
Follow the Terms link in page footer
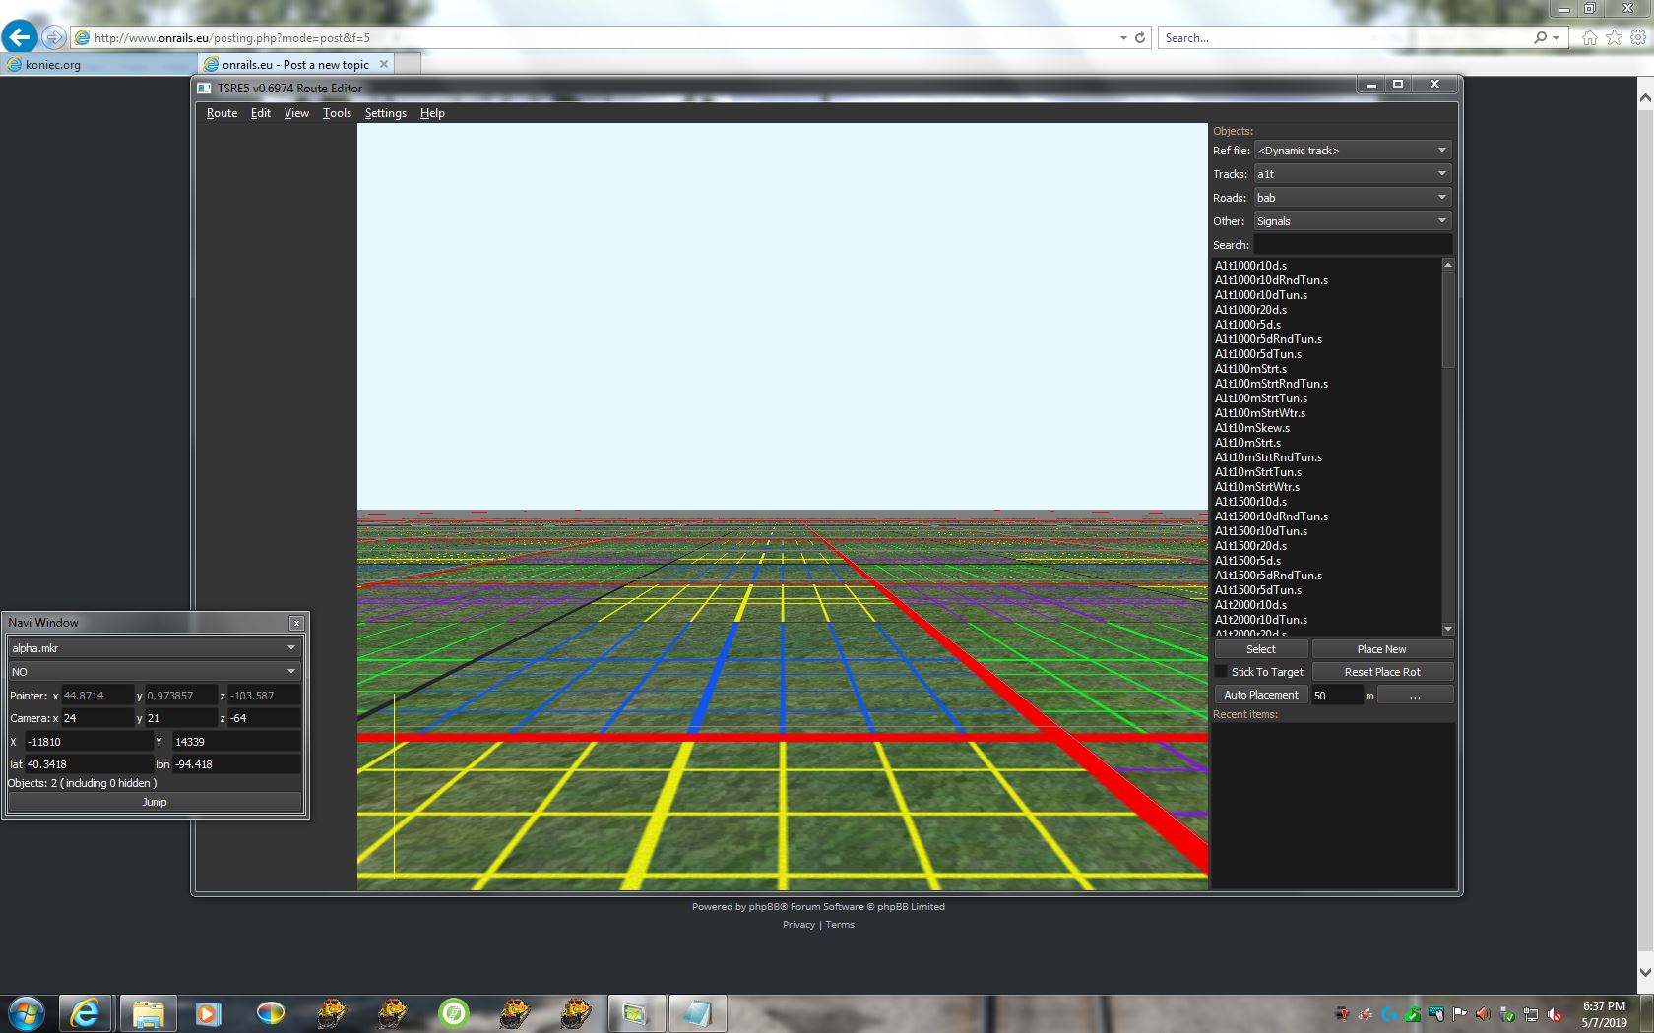tap(840, 925)
